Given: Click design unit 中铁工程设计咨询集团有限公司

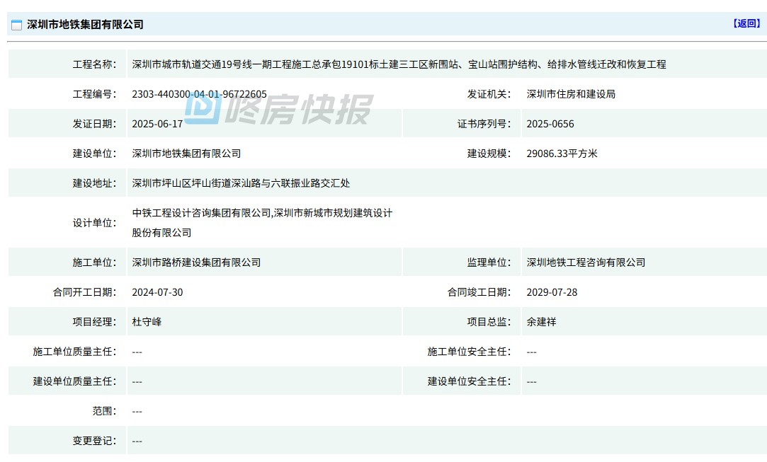Looking at the screenshot, I should click(x=202, y=213).
